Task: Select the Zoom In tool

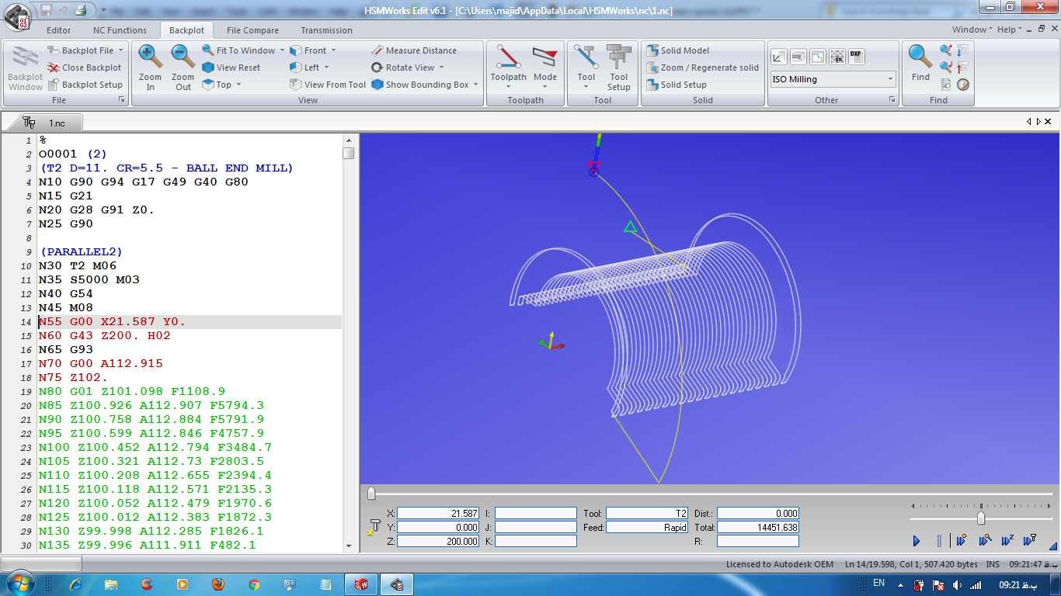Action: click(x=149, y=66)
